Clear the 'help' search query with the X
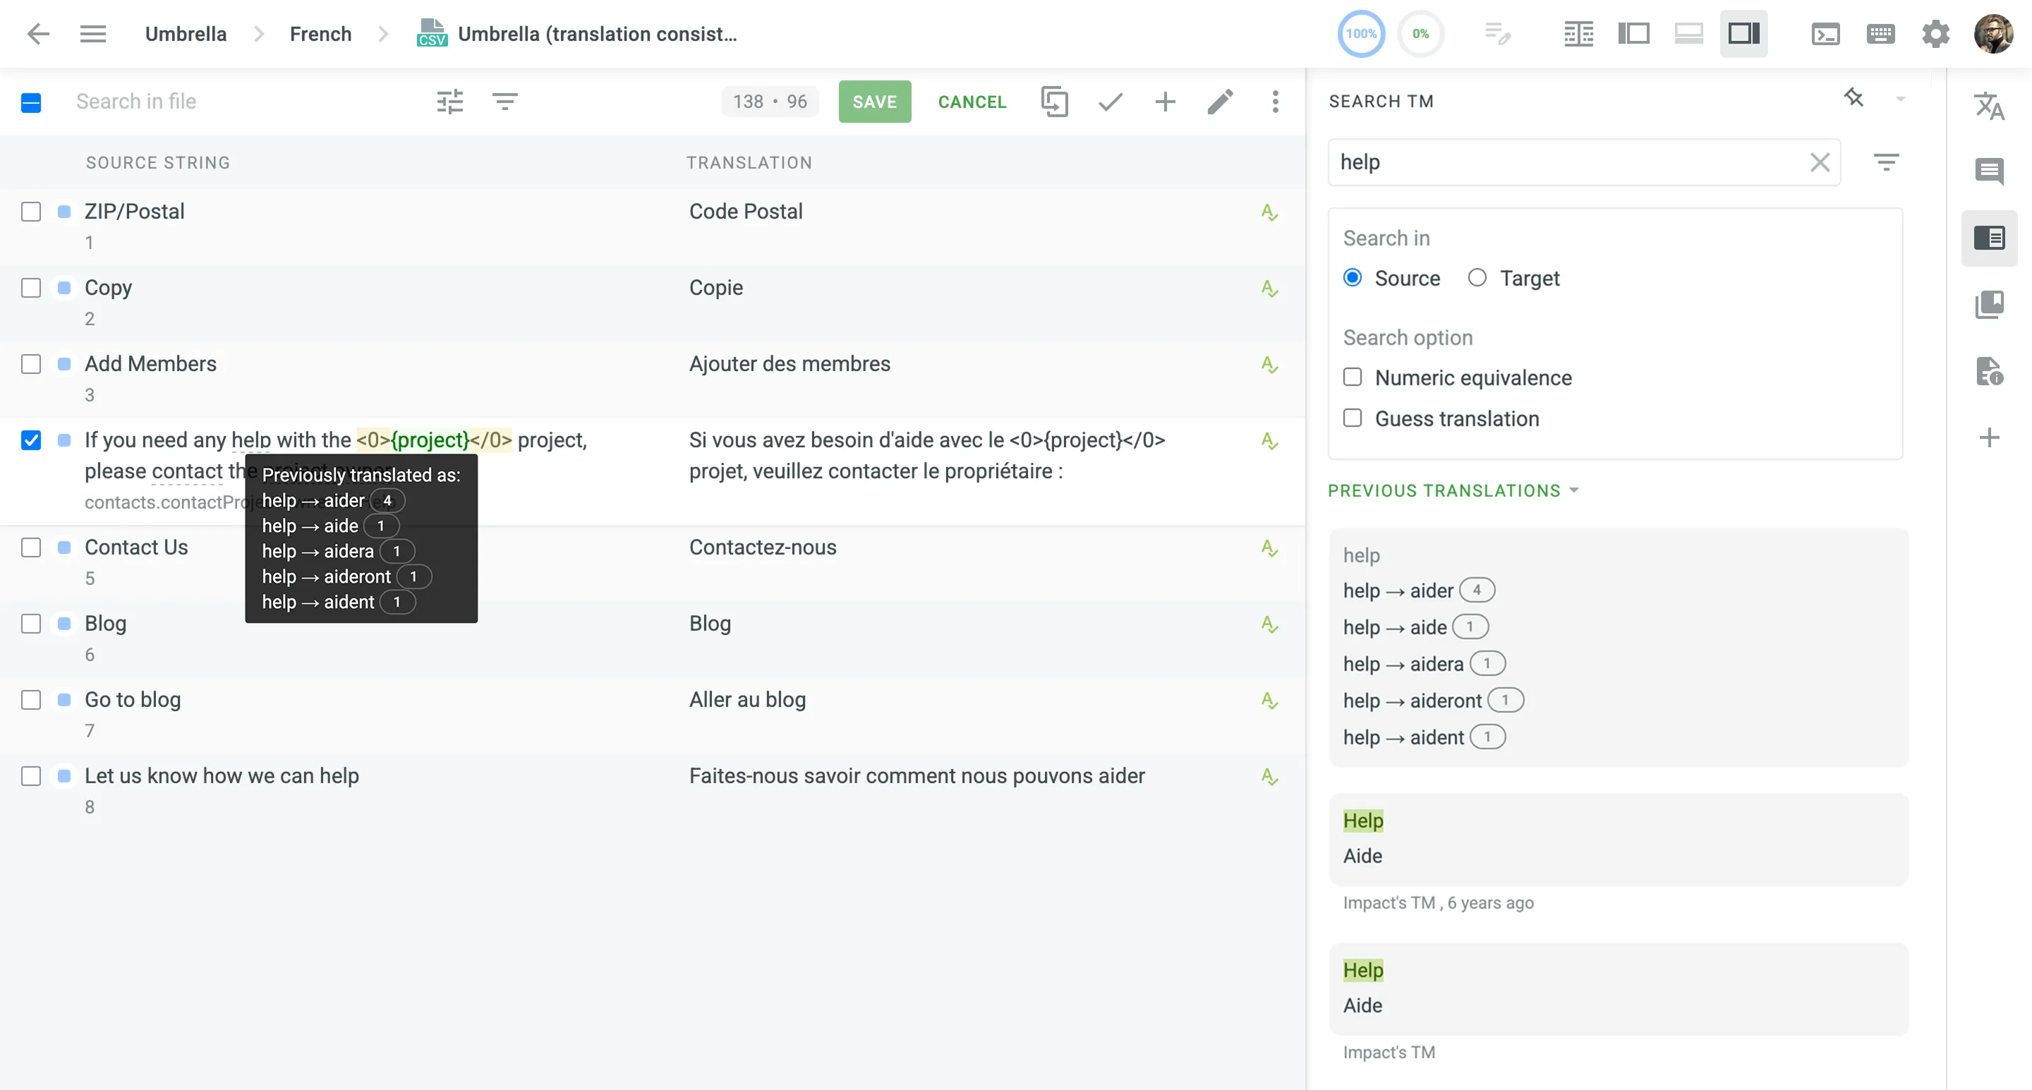This screenshot has width=2032, height=1090. tap(1820, 162)
